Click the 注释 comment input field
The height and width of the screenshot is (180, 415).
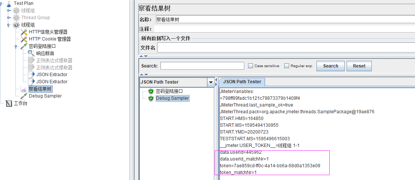(x=285, y=29)
